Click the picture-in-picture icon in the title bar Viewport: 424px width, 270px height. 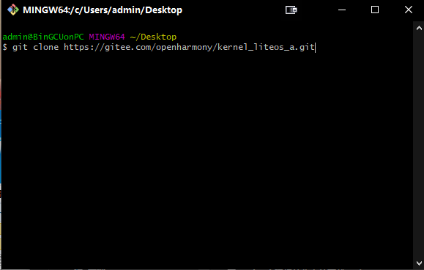point(291,10)
